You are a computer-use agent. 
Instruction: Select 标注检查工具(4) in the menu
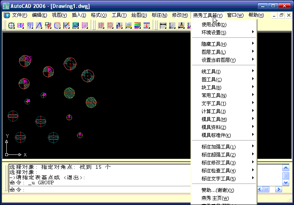point(224,171)
